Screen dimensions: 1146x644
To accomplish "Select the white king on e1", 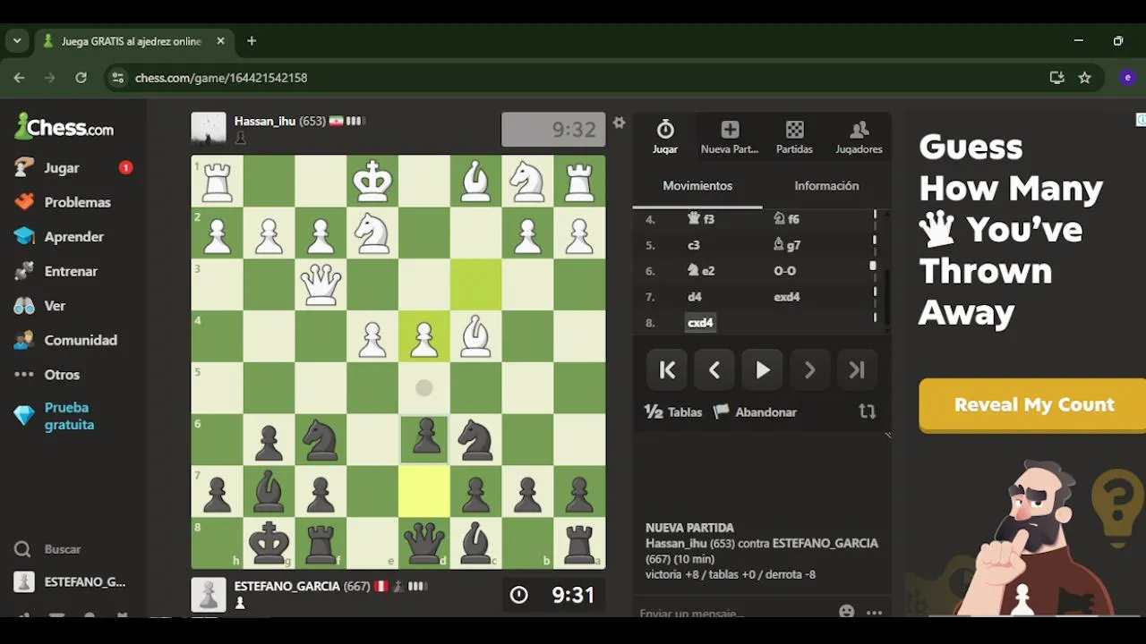I will 372,182.
